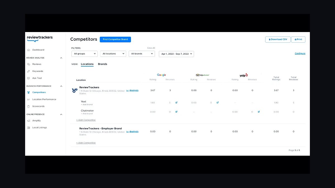Click the Chatmeter competitor name
Viewport: 335px width, 188px height.
(87, 111)
